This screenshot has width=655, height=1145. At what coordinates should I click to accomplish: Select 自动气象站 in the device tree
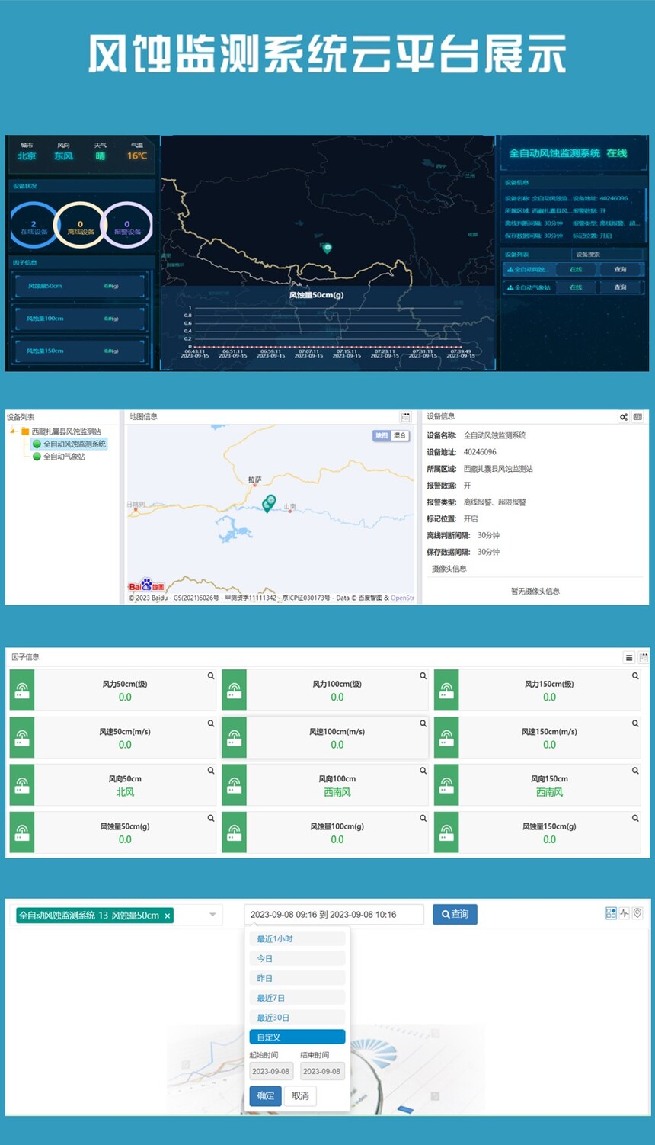pos(64,457)
